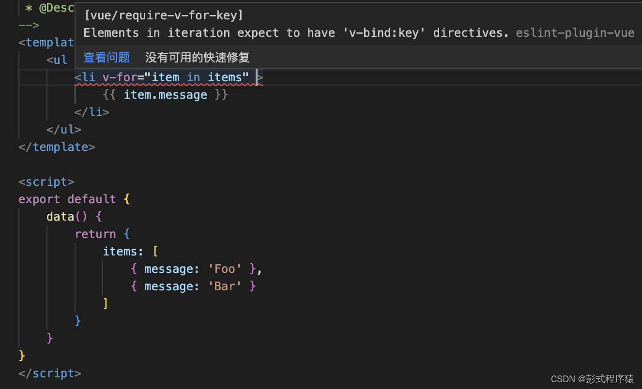This screenshot has width=642, height=389.
Task: Click the 'Bar' string literal
Action: 225,286
